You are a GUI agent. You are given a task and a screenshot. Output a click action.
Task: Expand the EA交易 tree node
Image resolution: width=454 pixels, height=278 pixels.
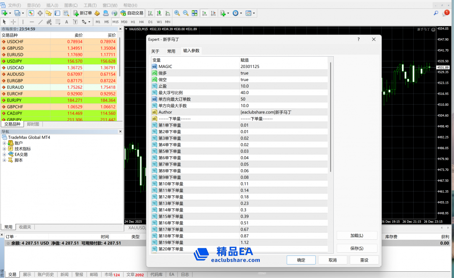[5, 155]
